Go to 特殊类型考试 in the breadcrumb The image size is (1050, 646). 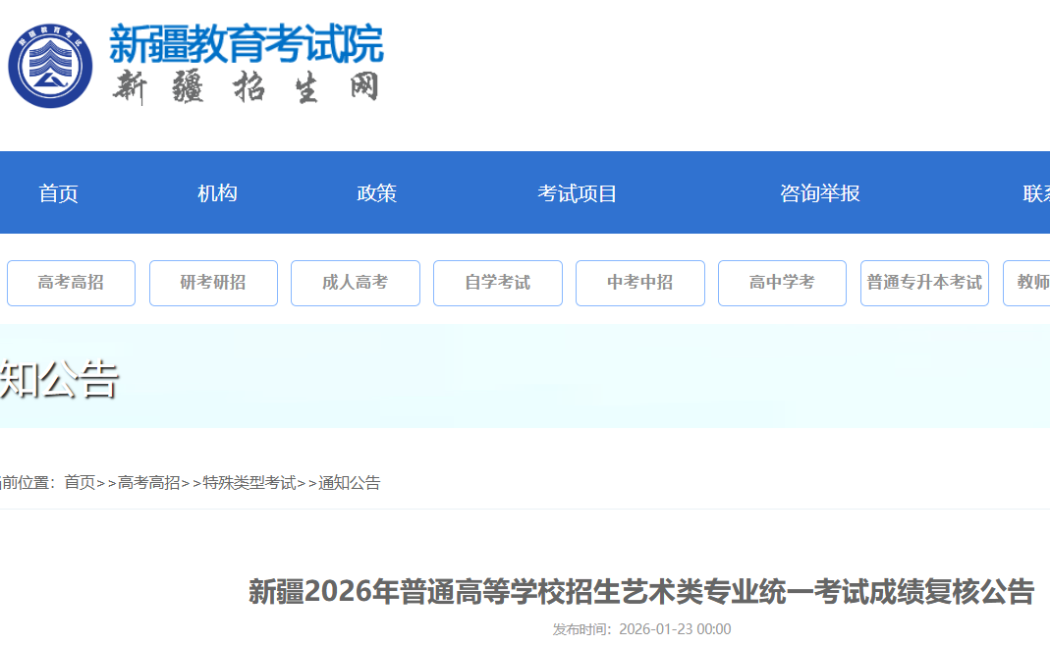coord(249,482)
